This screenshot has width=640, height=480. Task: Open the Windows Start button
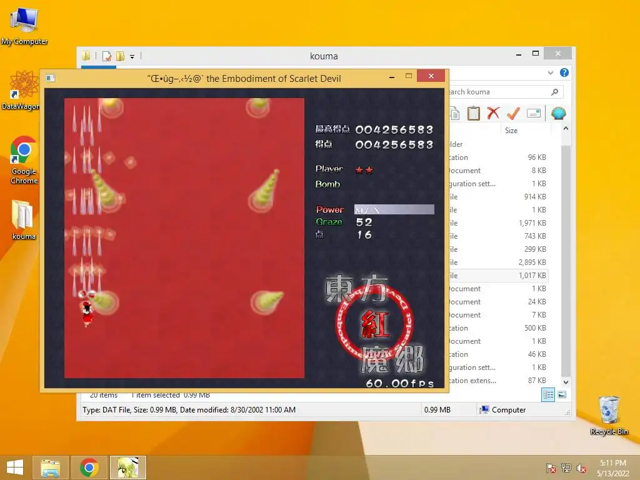(x=15, y=467)
